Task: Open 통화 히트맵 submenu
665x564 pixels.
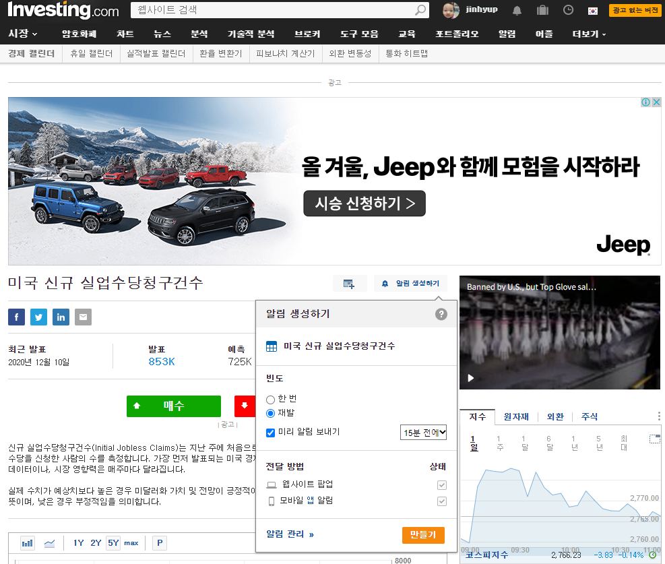Action: (x=406, y=53)
